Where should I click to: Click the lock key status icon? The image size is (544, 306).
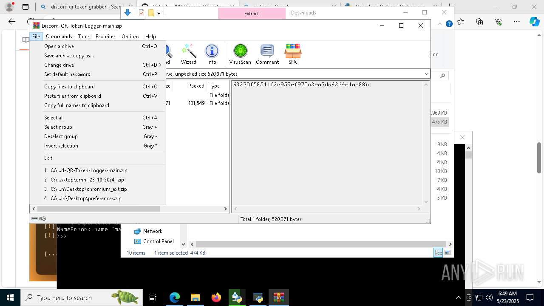point(42,218)
